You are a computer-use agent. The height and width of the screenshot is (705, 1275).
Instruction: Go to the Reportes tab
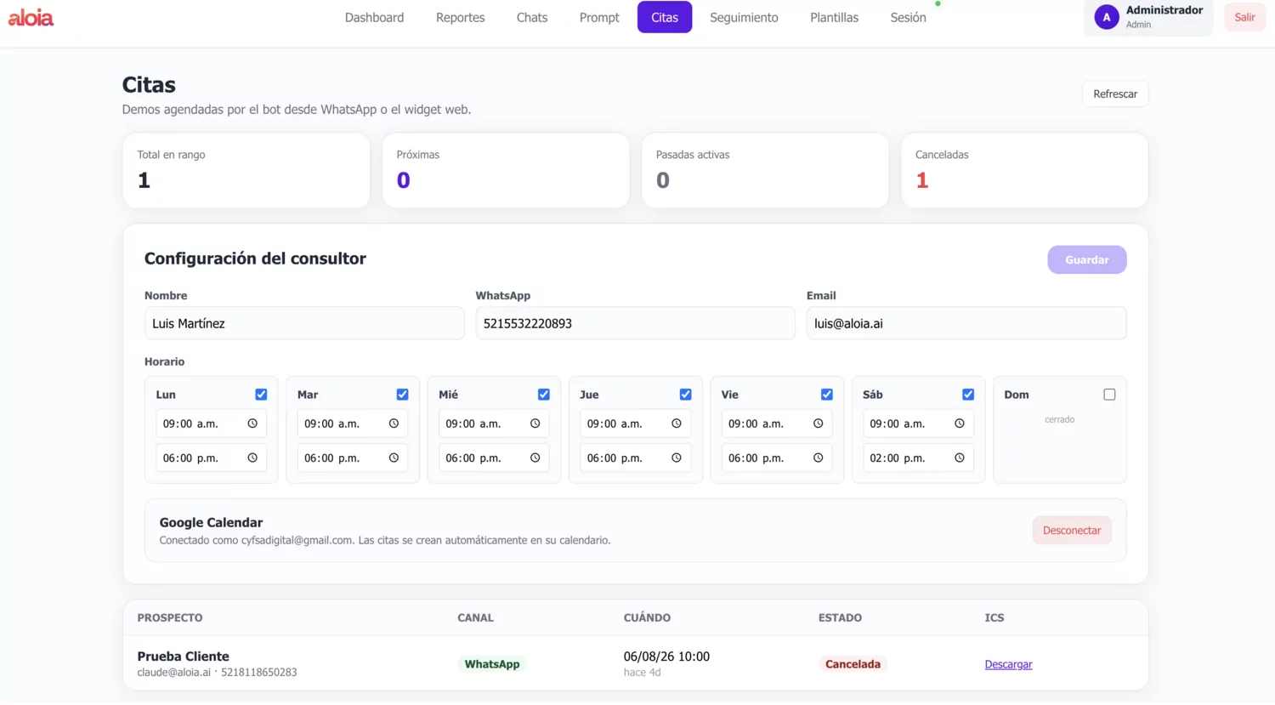pyautogui.click(x=460, y=17)
